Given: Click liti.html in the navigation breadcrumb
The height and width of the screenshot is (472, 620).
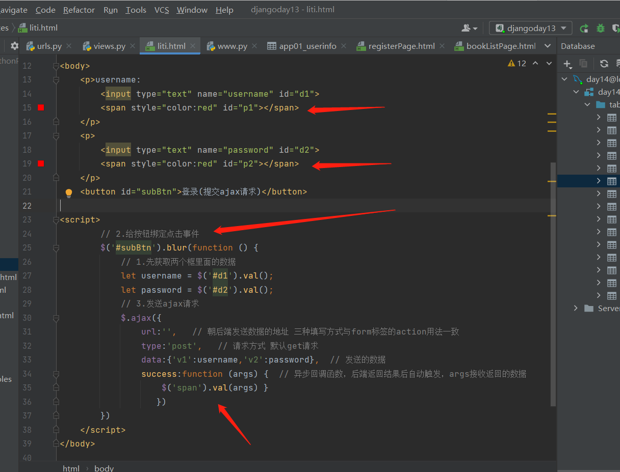Looking at the screenshot, I should coord(38,28).
